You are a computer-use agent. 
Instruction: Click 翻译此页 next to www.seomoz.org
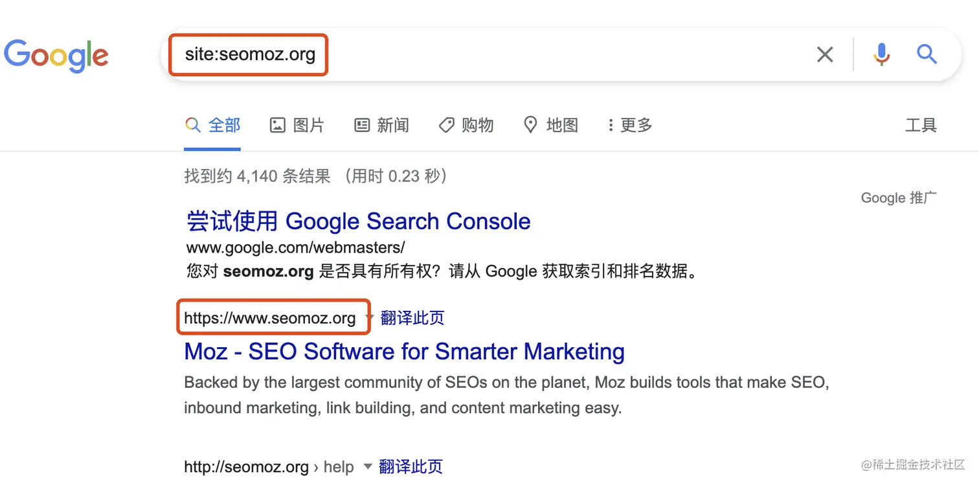click(412, 318)
